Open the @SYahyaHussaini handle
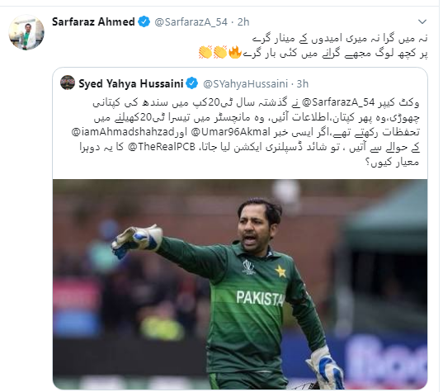Screen dimensions: 443x392 (246, 83)
